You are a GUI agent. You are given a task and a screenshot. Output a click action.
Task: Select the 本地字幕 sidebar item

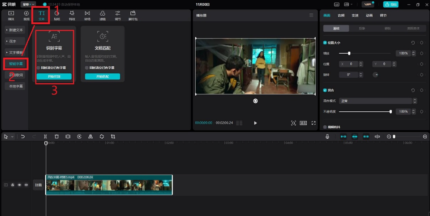pyautogui.click(x=15, y=86)
